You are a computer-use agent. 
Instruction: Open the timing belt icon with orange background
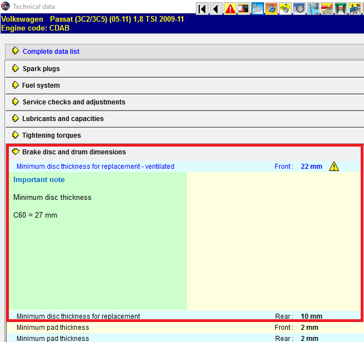(x=271, y=9)
